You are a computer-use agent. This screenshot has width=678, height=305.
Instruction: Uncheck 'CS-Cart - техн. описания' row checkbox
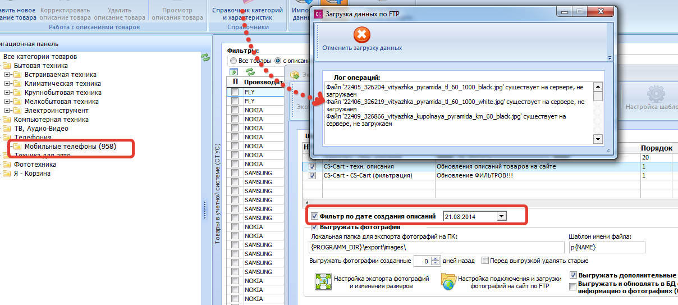(x=313, y=167)
